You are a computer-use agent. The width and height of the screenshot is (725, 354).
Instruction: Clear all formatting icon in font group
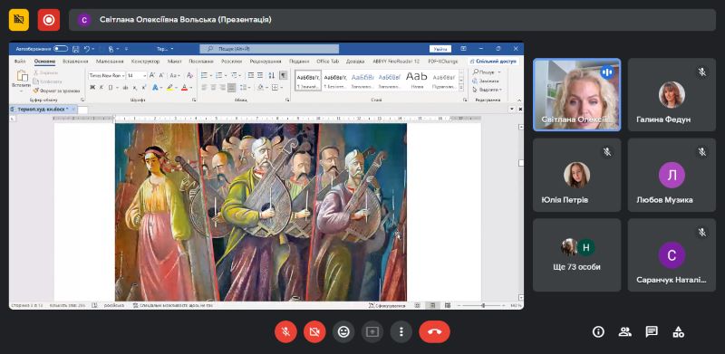coord(190,75)
